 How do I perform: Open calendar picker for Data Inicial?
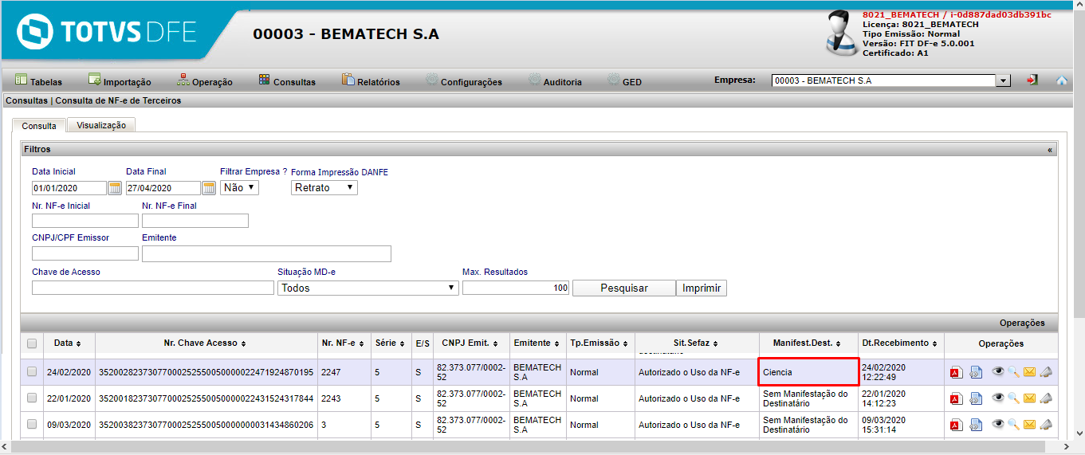click(115, 188)
